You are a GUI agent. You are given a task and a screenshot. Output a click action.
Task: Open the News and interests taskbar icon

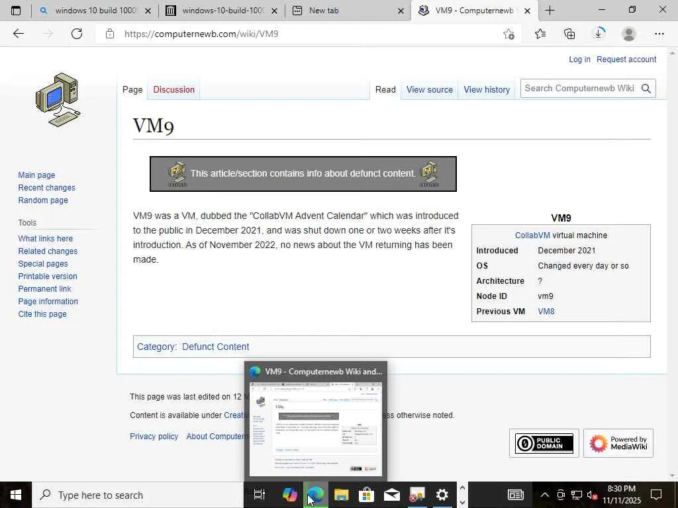(515, 495)
